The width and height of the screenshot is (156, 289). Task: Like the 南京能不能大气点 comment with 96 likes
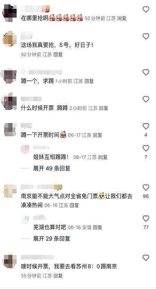[x=146, y=187]
